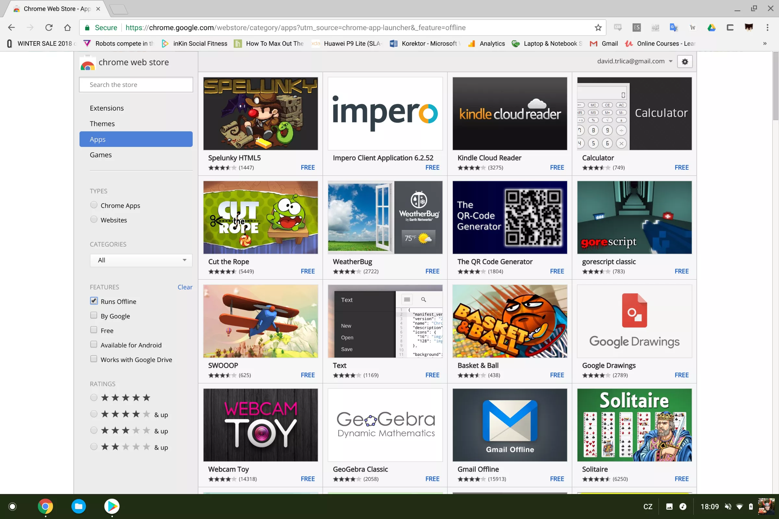Open the Spelunky HTML5 title link

pos(234,158)
